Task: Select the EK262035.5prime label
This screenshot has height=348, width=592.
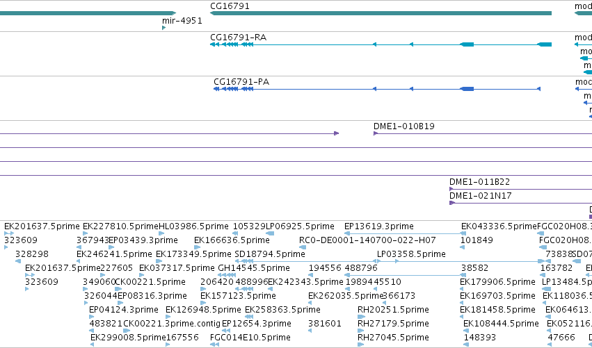Action: pyautogui.click(x=346, y=296)
